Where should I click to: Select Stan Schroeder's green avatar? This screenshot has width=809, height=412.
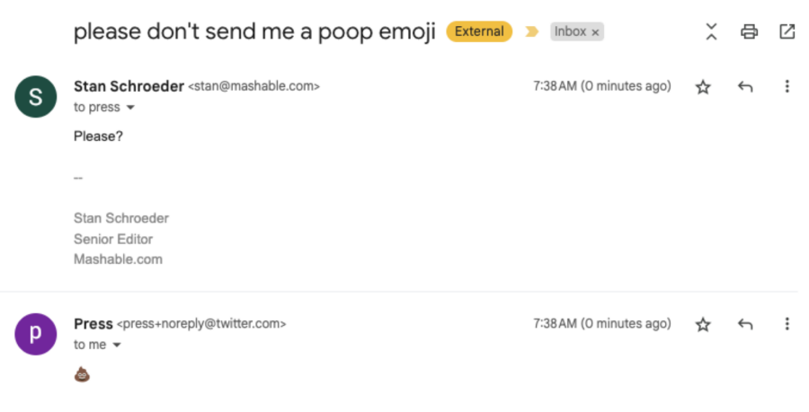(x=36, y=97)
